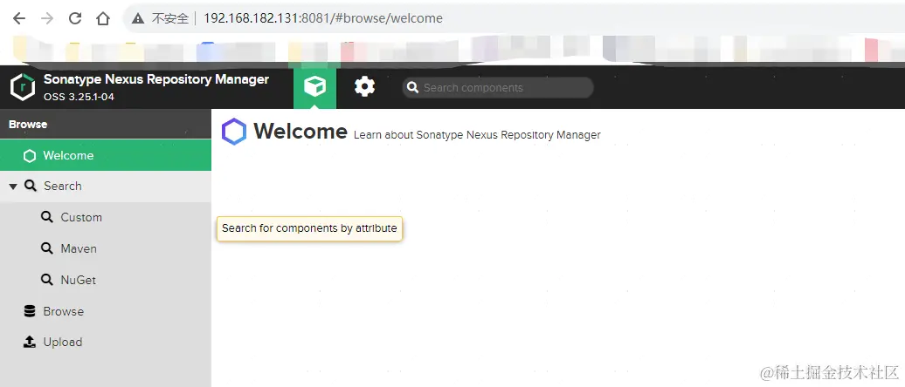This screenshot has height=387, width=905.
Task: Click the upload tray icon
Action: [30, 342]
